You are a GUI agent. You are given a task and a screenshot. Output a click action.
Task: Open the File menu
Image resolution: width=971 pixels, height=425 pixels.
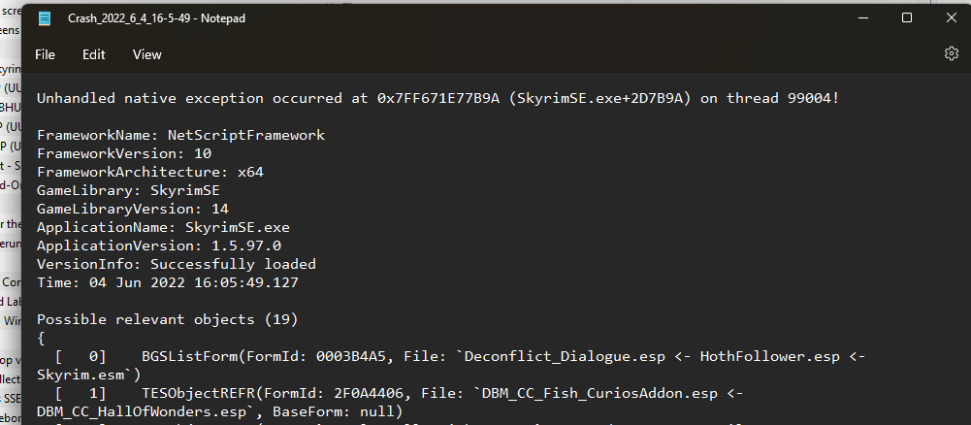46,54
